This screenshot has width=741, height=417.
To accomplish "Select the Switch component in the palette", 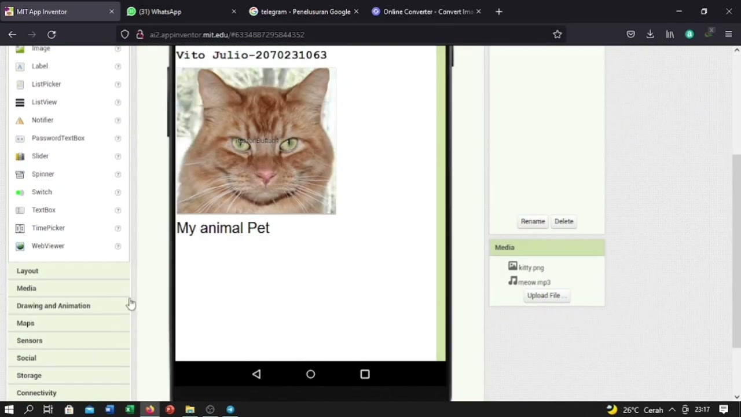I will click(42, 192).
